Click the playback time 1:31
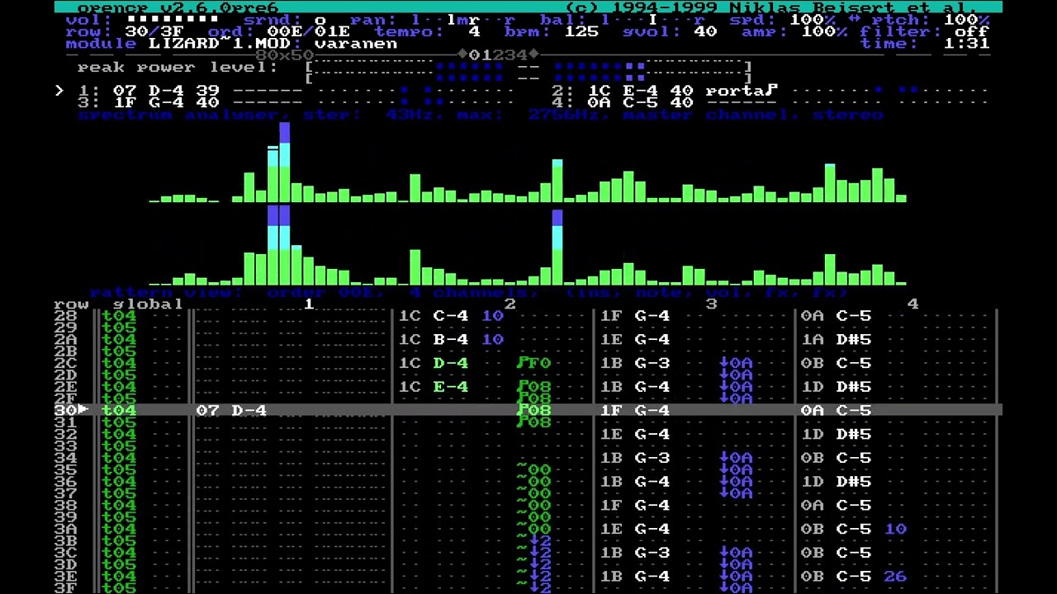The width and height of the screenshot is (1057, 594). [x=966, y=43]
